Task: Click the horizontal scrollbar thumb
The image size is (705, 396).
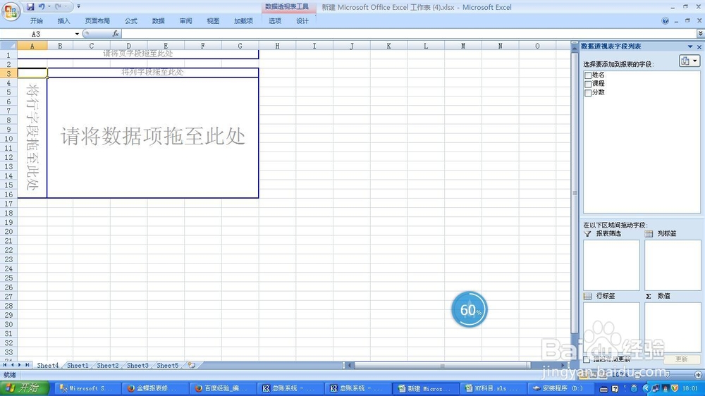Action: pyautogui.click(x=442, y=366)
